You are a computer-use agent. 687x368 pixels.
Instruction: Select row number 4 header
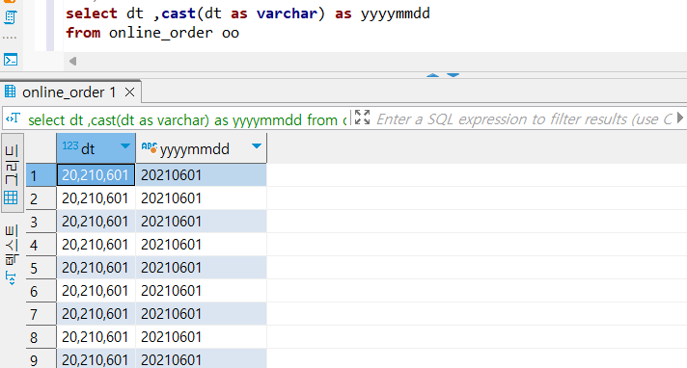[x=41, y=245]
